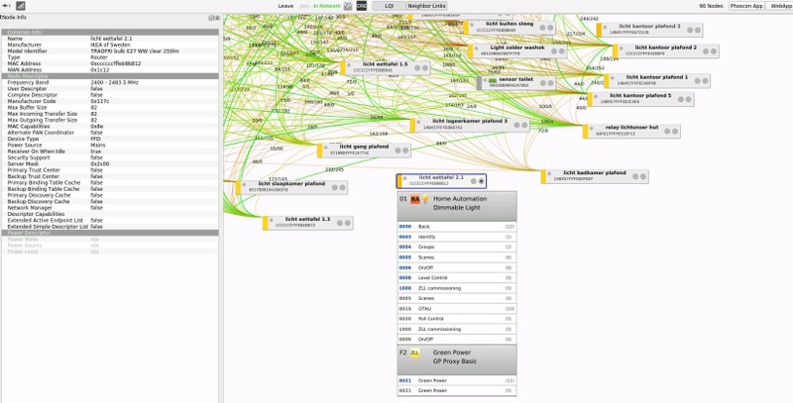The image size is (793, 403).
Task: Click left circle on licht slaapkamer plafond node
Action: pos(335,187)
